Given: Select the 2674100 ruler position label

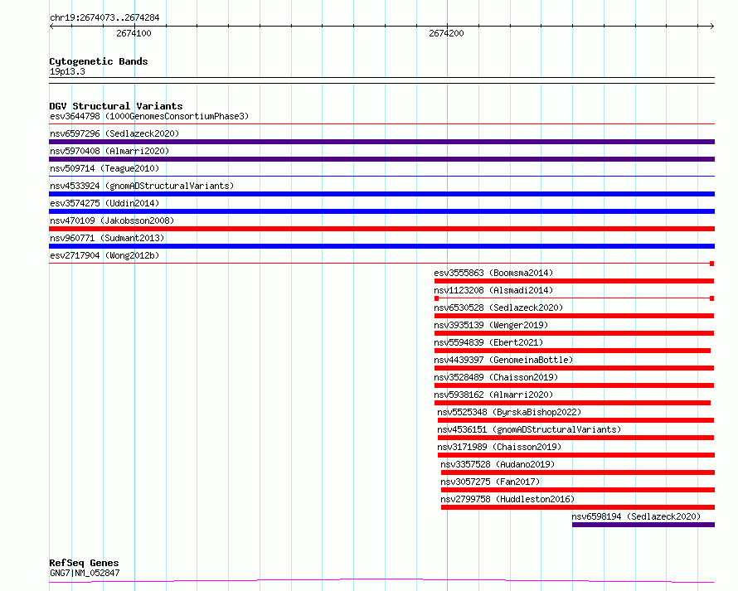Looking at the screenshot, I should coord(134,33).
